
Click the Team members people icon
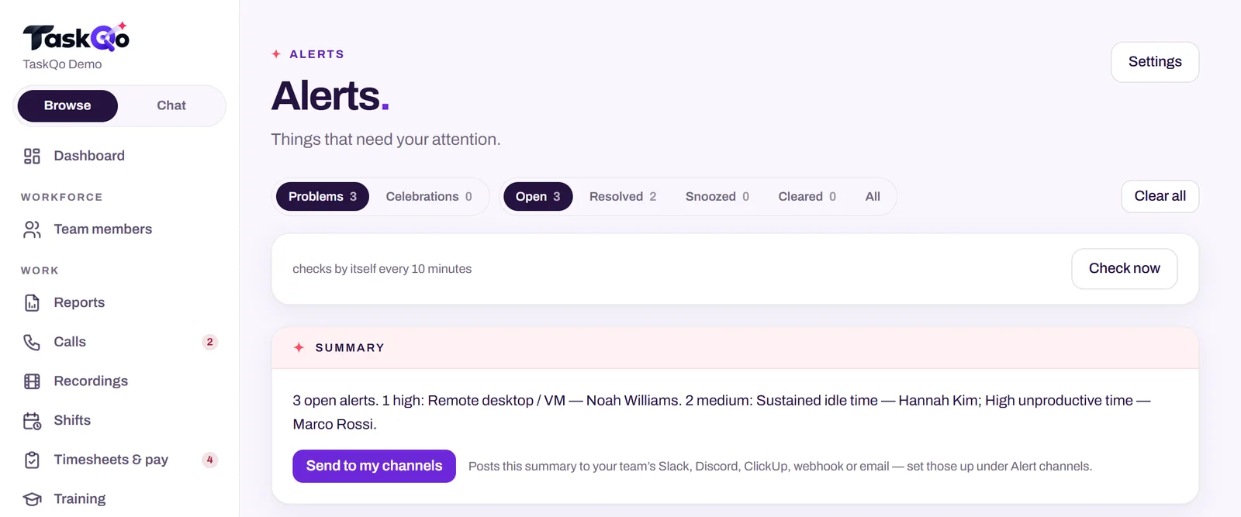point(32,229)
